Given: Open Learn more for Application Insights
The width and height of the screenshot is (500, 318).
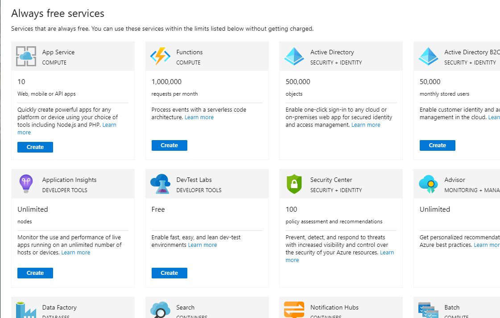Looking at the screenshot, I should click(75, 253).
